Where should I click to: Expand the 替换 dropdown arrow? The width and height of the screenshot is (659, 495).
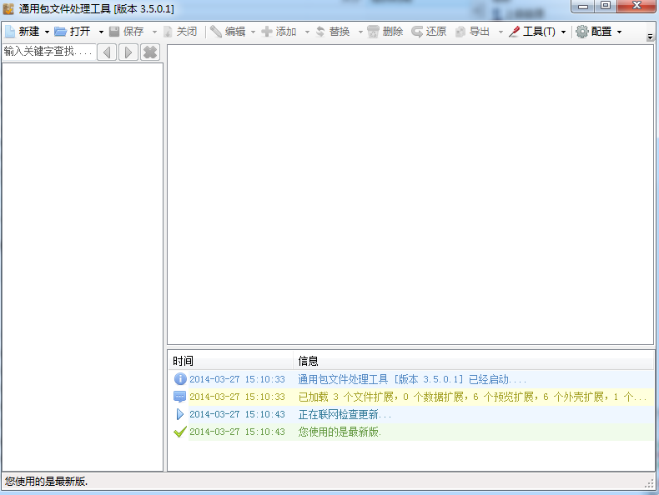360,32
